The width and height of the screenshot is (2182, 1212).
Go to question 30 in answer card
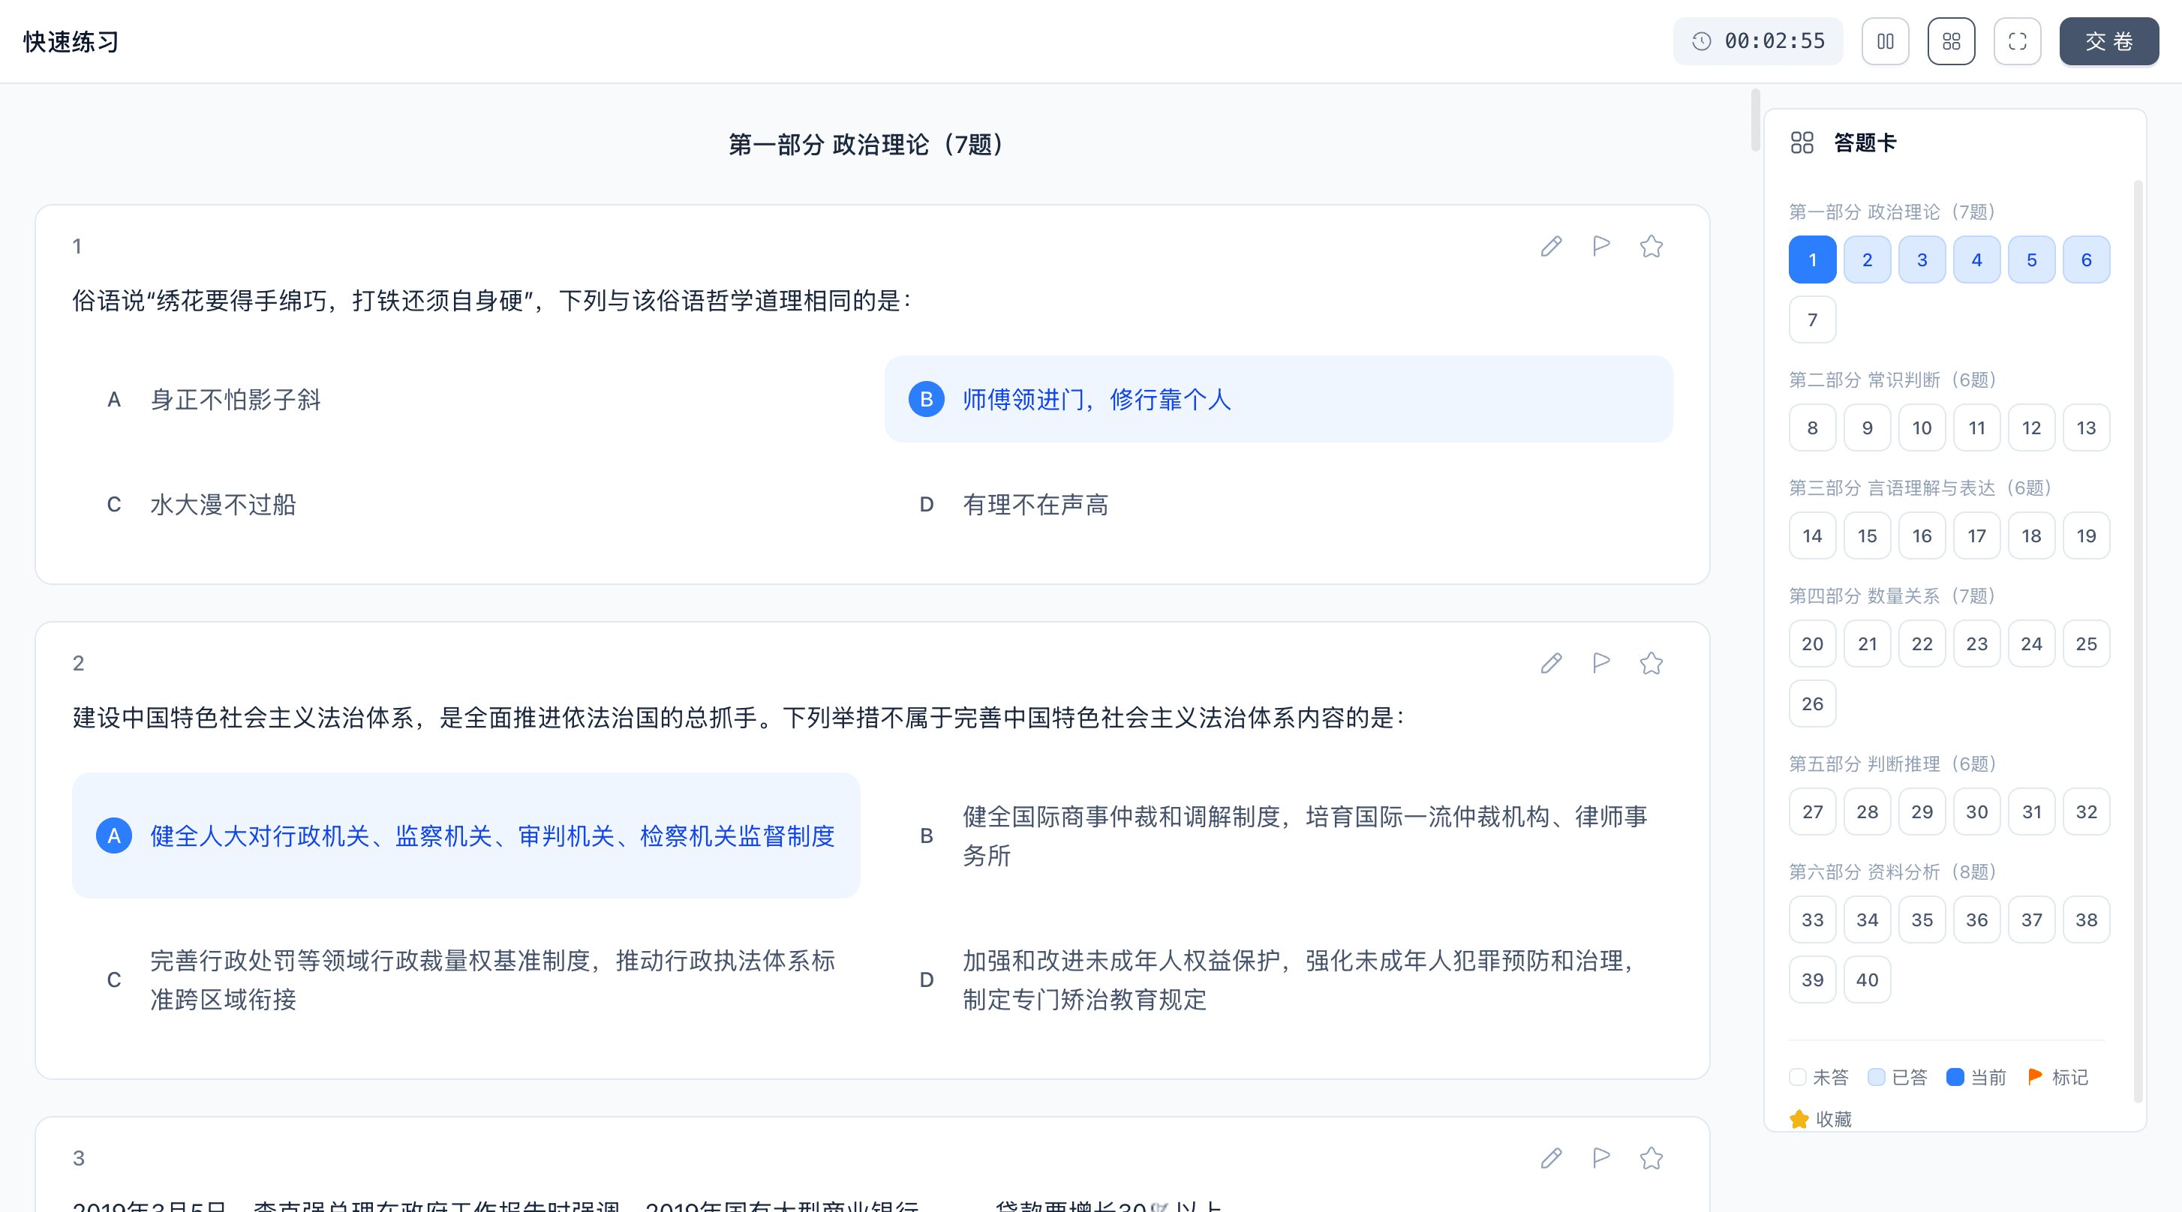pos(1976,811)
